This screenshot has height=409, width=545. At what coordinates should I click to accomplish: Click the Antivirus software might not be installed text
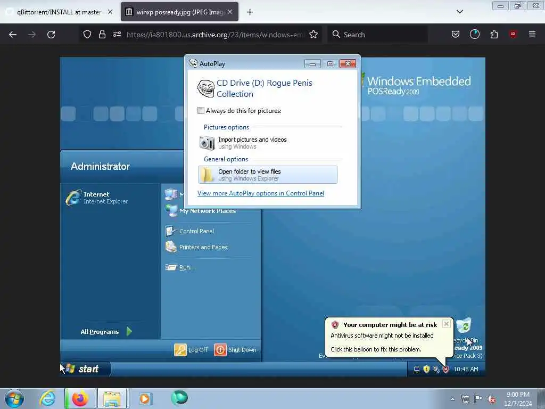[x=382, y=336]
